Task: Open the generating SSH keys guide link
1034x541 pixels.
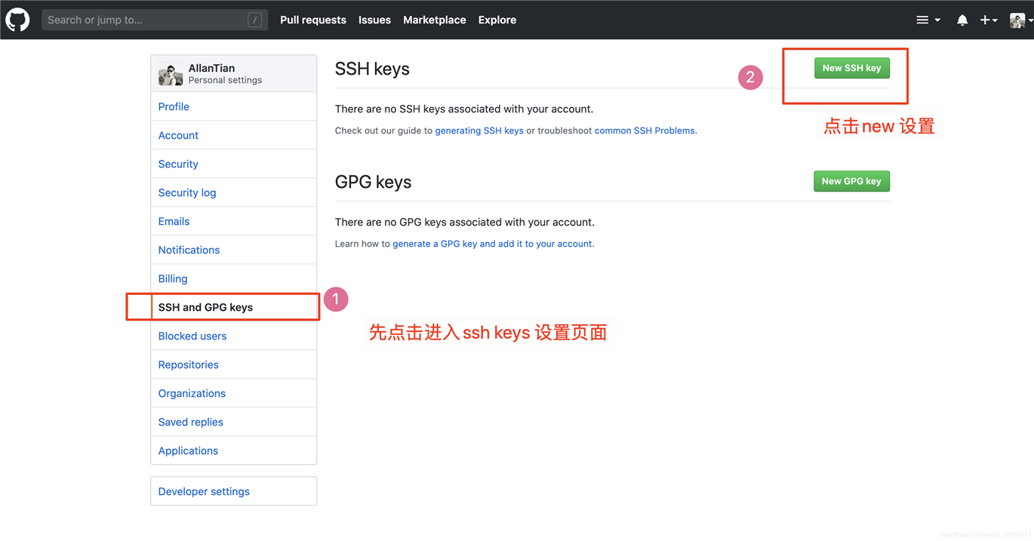Action: coord(479,131)
